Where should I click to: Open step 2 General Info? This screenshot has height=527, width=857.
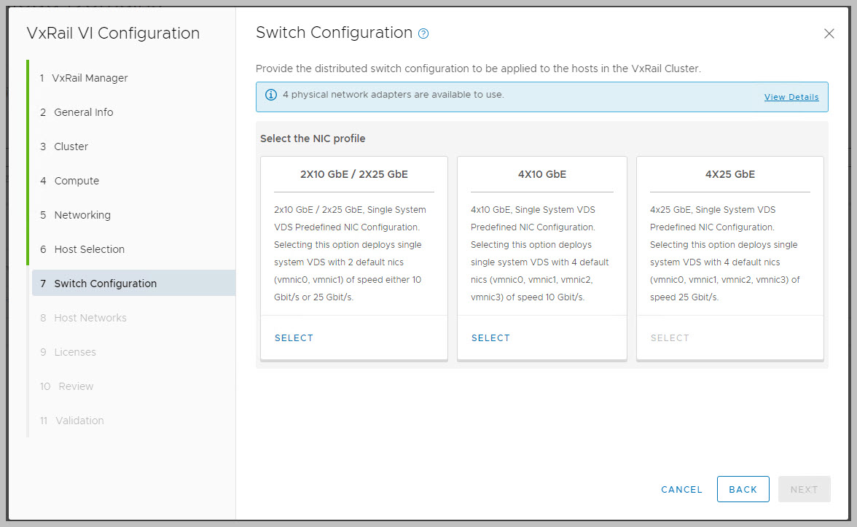[83, 112]
